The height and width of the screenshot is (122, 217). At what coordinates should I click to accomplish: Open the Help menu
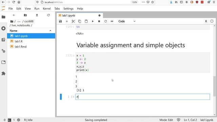(80, 8)
